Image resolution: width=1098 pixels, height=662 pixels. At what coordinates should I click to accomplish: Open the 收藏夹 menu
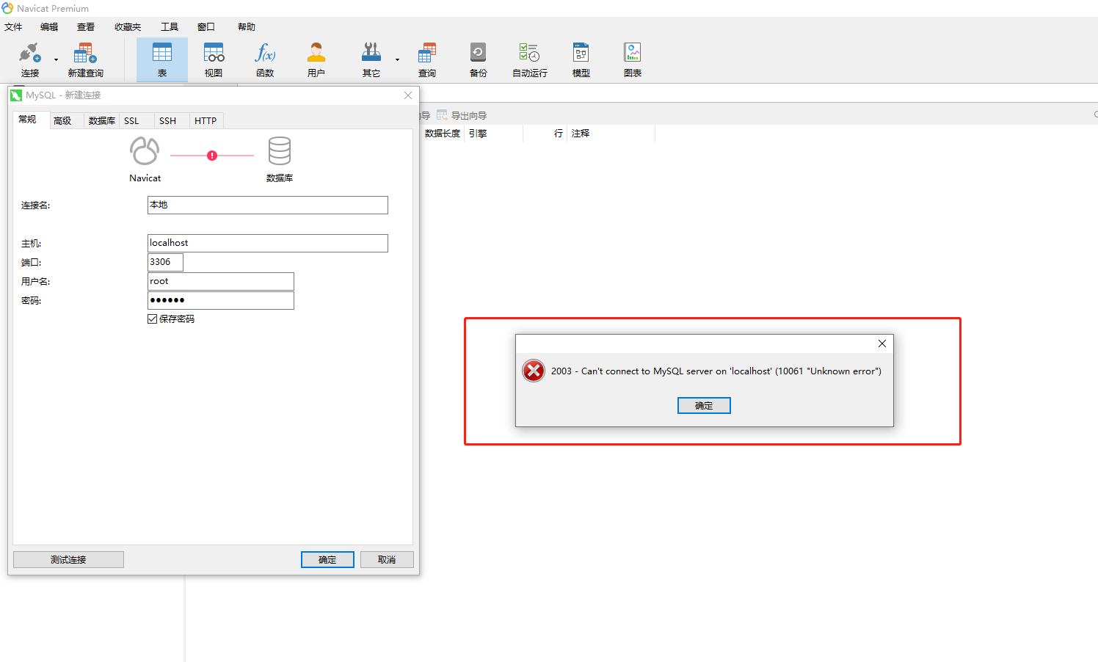click(128, 27)
